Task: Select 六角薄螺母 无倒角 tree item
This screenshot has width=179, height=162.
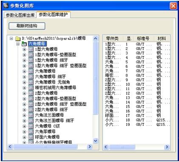Action: pyautogui.click(x=52, y=82)
